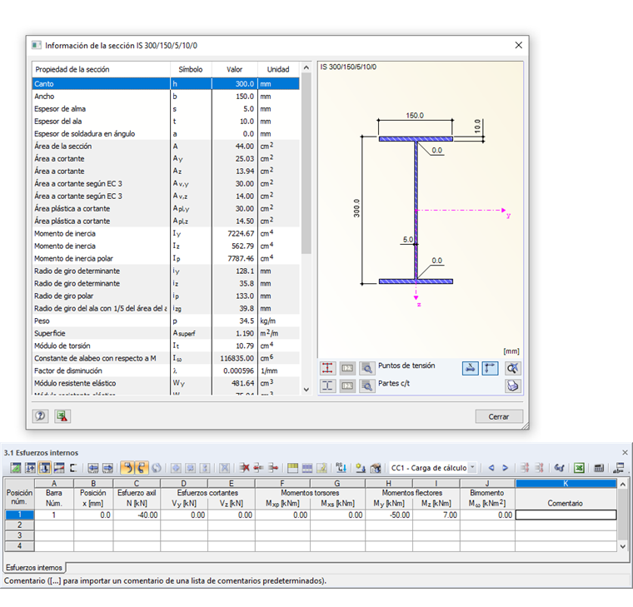This screenshot has height=607, width=633.
Task: Click value 7224.67 for moment of inertia Iy
Action: (x=241, y=233)
